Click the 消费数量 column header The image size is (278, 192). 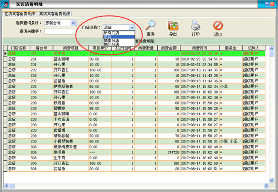coord(146,48)
